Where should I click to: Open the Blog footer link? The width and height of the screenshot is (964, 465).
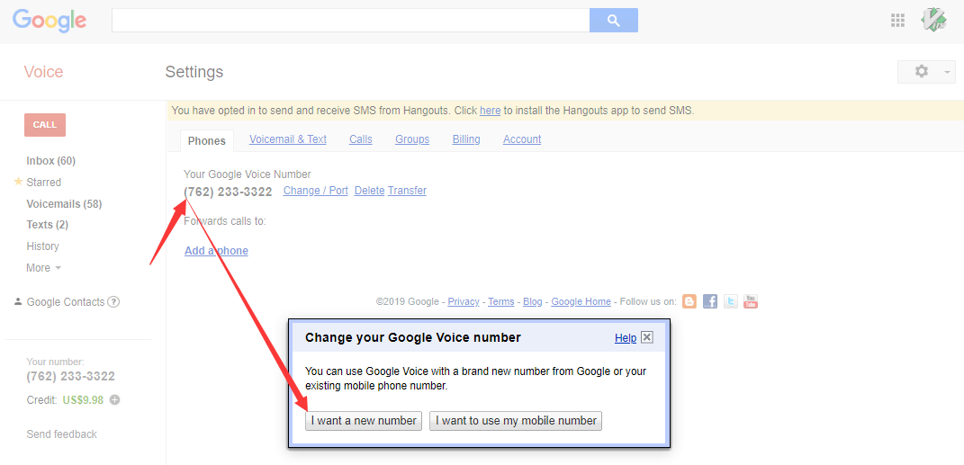coord(533,301)
